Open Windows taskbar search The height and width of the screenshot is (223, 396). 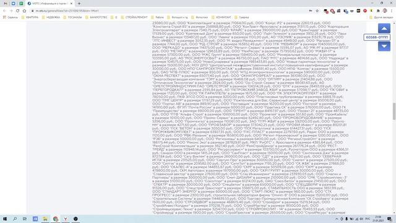click(15, 219)
